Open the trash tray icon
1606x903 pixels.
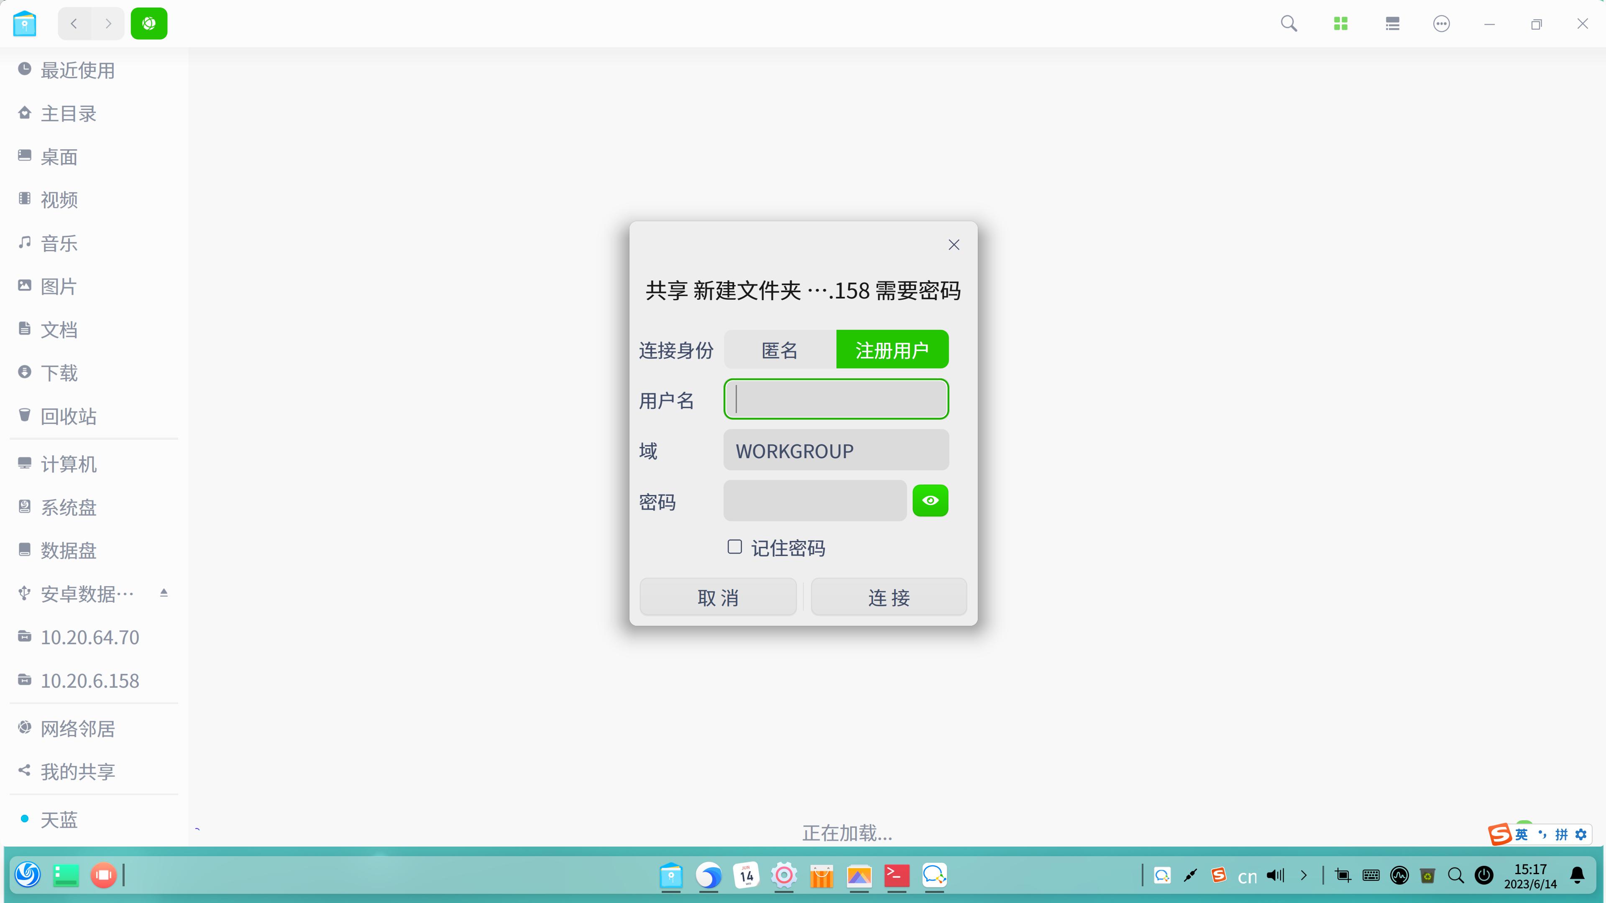(x=1428, y=875)
